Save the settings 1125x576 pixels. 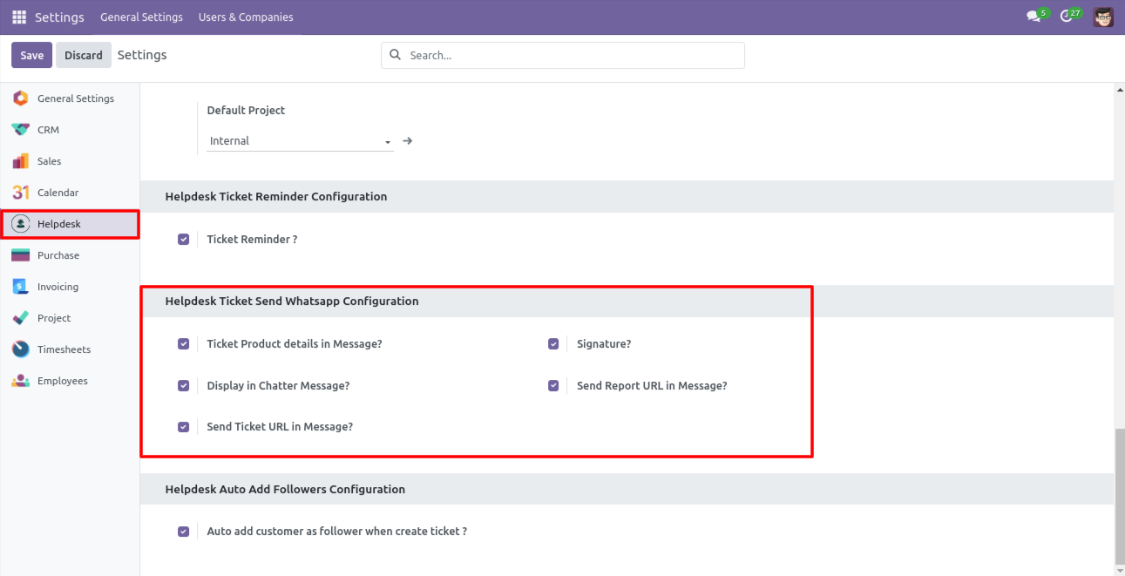coord(32,55)
